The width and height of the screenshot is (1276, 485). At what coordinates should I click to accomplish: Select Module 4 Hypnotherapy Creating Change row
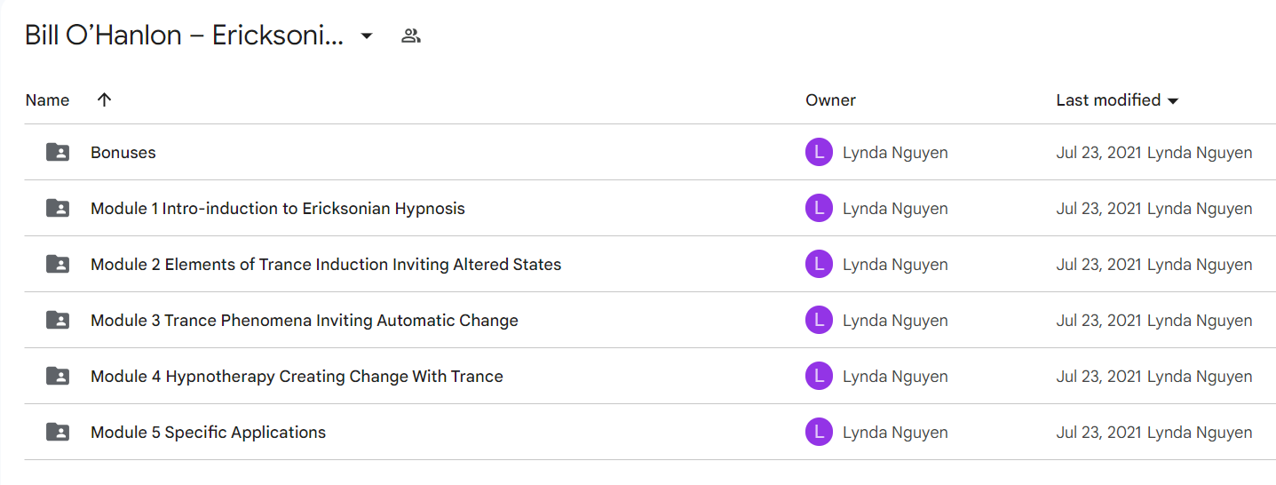coord(650,376)
